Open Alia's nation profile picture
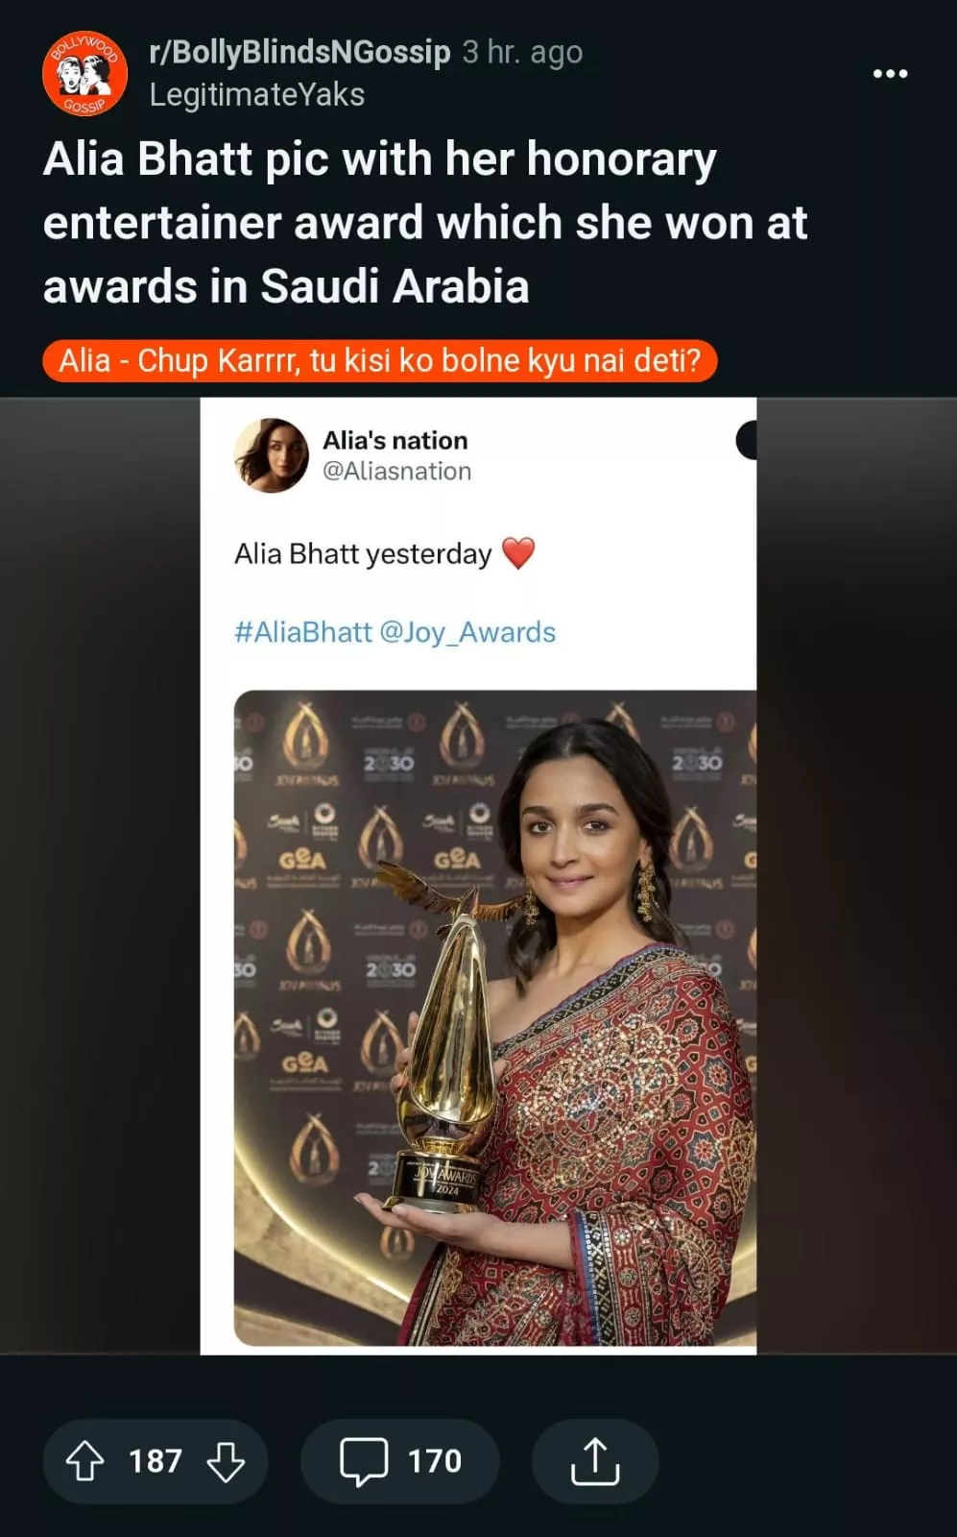The height and width of the screenshot is (1537, 957). [x=272, y=455]
